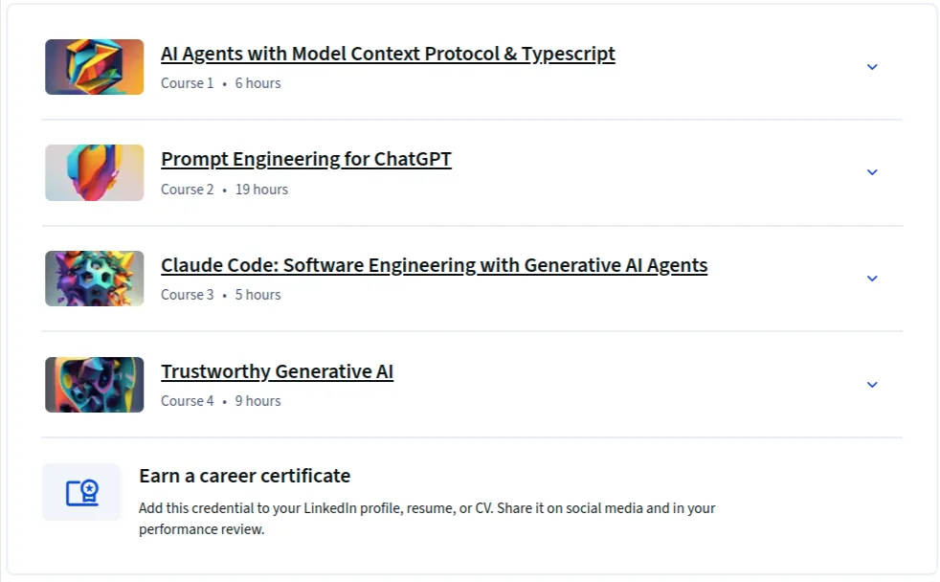Click the Claude Code course spiky thumbnail
This screenshot has width=940, height=582.
(94, 279)
